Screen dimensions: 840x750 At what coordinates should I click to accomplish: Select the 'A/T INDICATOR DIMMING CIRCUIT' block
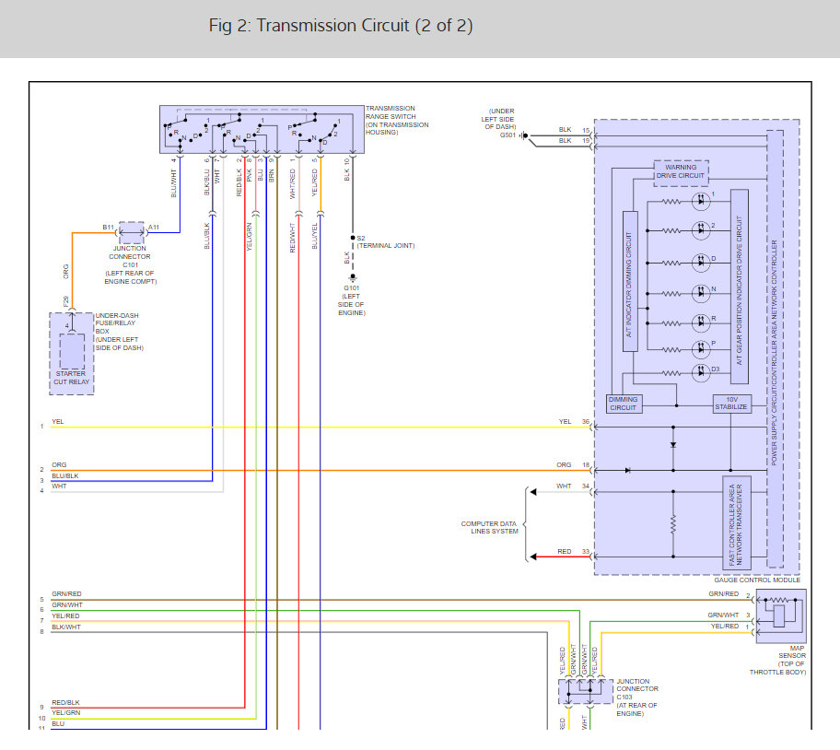[x=630, y=281]
